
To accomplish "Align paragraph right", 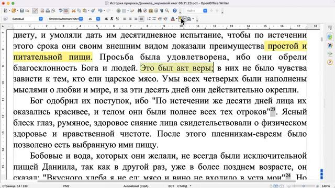I will [136, 19].
